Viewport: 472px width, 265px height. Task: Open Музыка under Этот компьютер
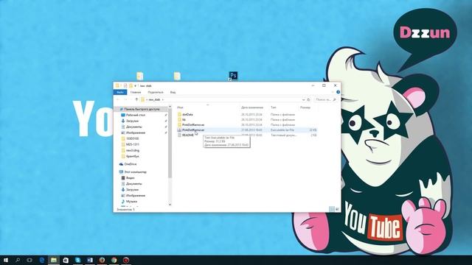(131, 201)
